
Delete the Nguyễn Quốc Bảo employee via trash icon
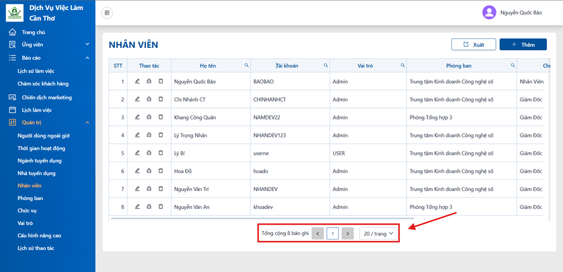[161, 81]
